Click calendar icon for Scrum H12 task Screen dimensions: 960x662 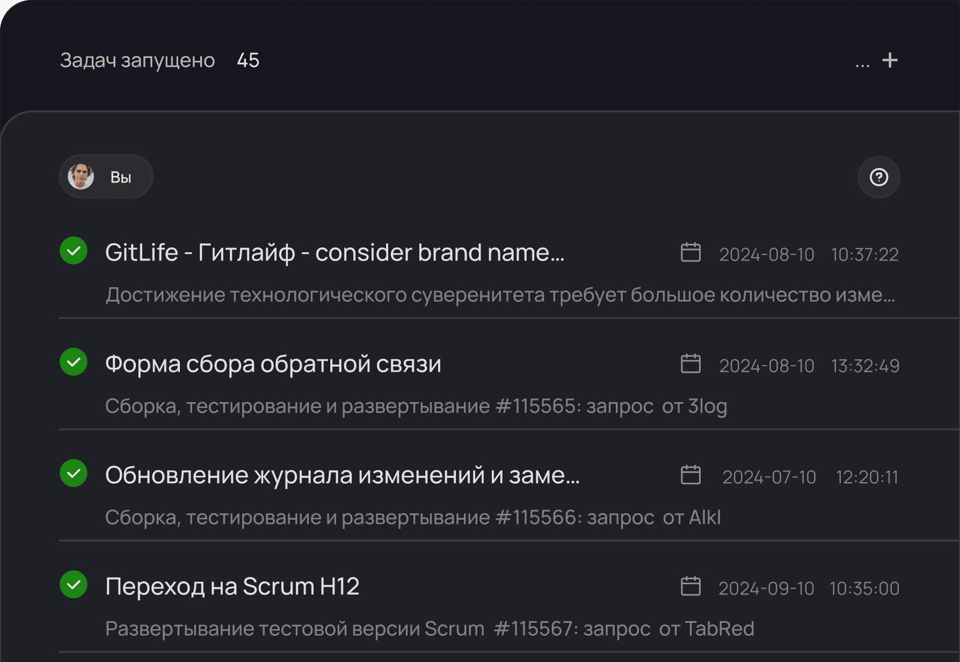pos(690,586)
